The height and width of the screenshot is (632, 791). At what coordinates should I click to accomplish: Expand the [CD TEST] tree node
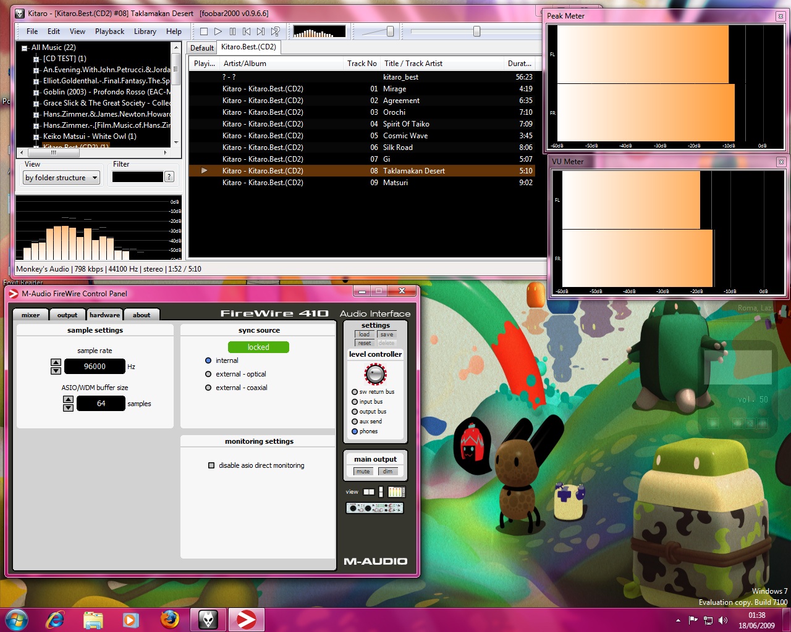pos(36,59)
